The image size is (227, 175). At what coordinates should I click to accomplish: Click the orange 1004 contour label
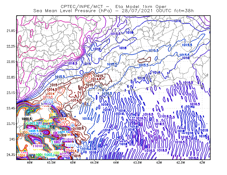tap(21, 155)
